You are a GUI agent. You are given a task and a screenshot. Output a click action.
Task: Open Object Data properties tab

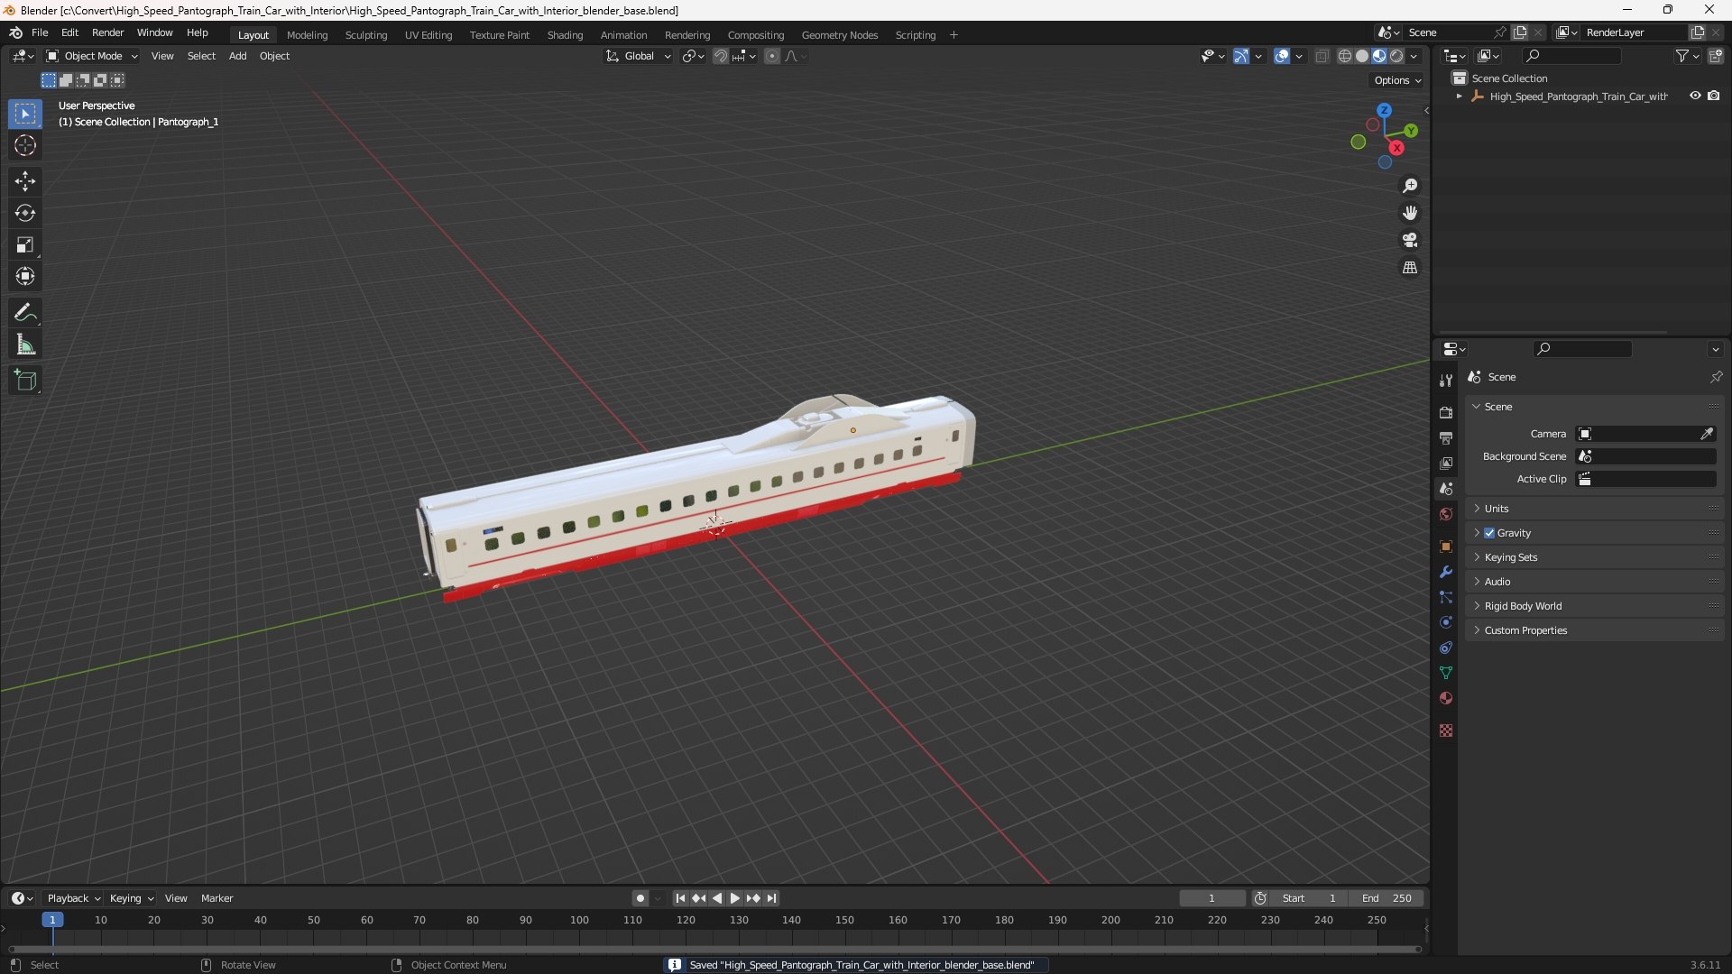(1446, 673)
